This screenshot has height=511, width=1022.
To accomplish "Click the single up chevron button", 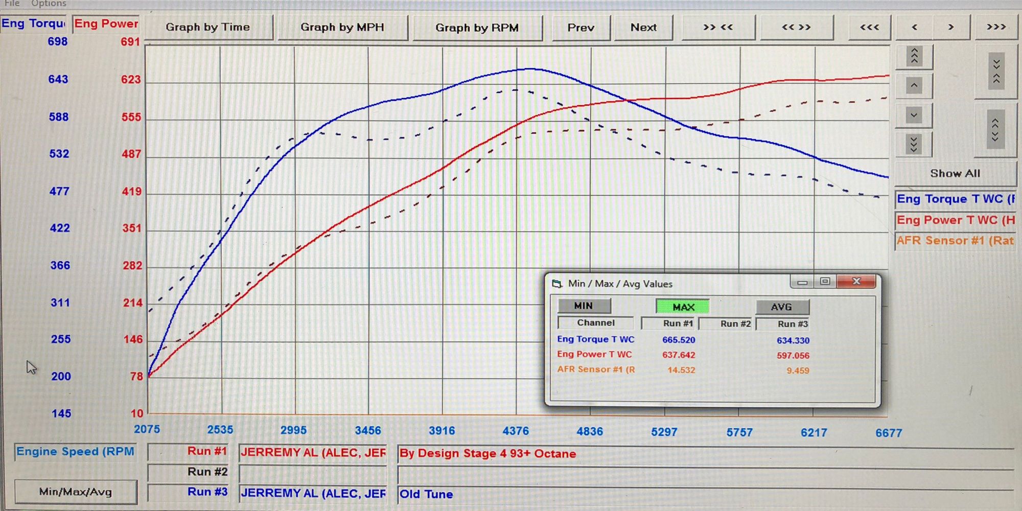I will (x=914, y=85).
